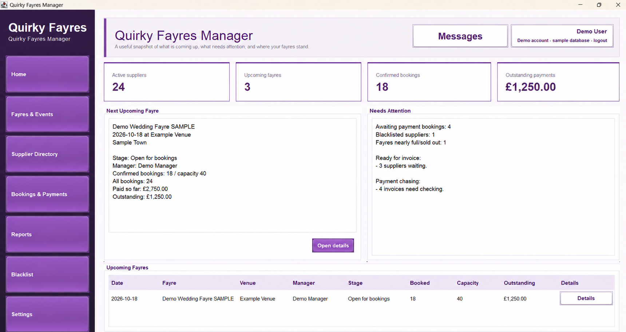Click the Manager column header
The height and width of the screenshot is (332, 626).
(304, 283)
